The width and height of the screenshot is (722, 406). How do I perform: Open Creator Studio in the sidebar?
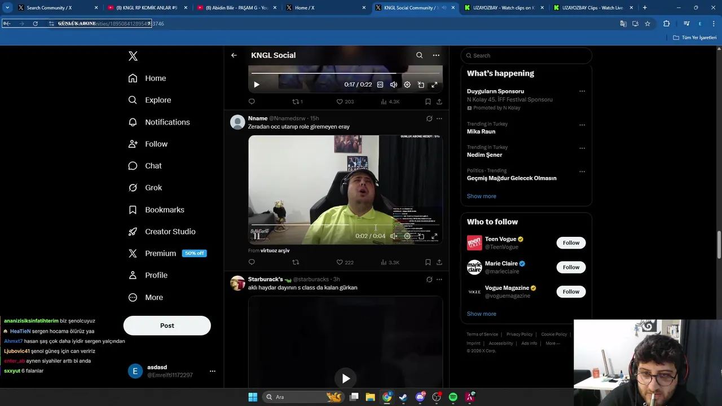click(162, 232)
